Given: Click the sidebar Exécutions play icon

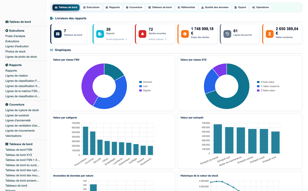Looking at the screenshot, I should pos(7,31).
